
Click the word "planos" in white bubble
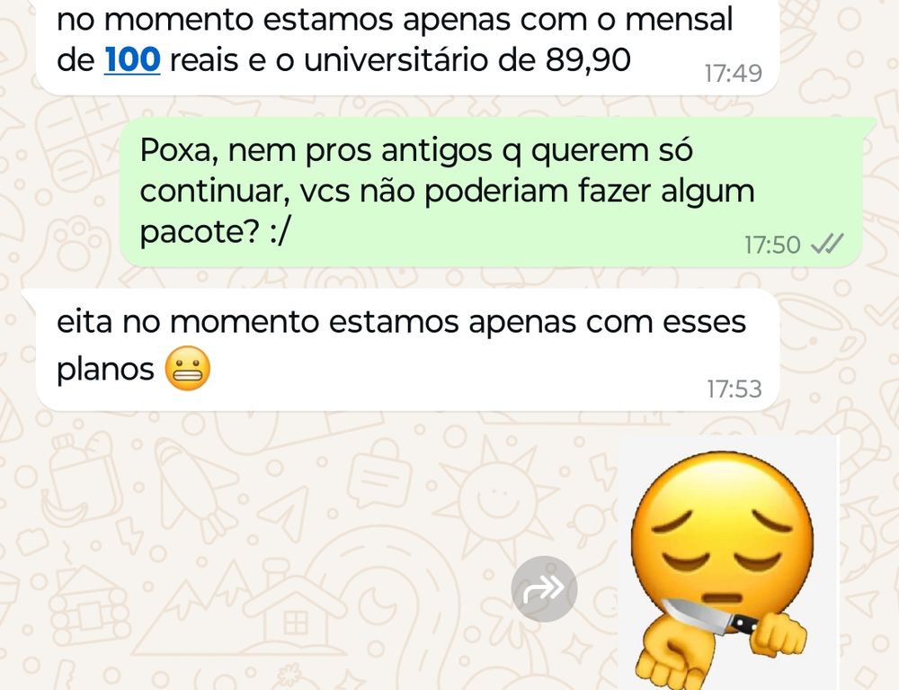tap(105, 369)
